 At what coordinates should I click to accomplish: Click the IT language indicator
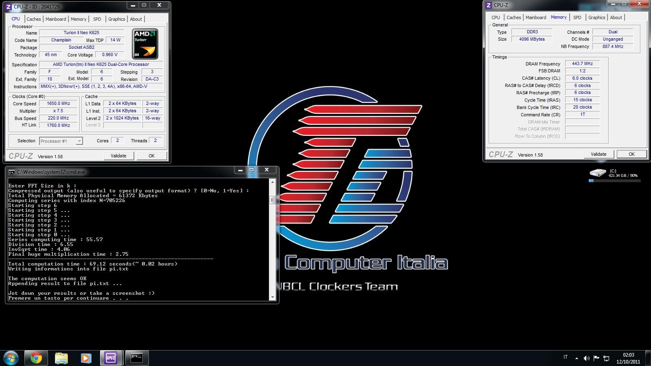point(566,357)
